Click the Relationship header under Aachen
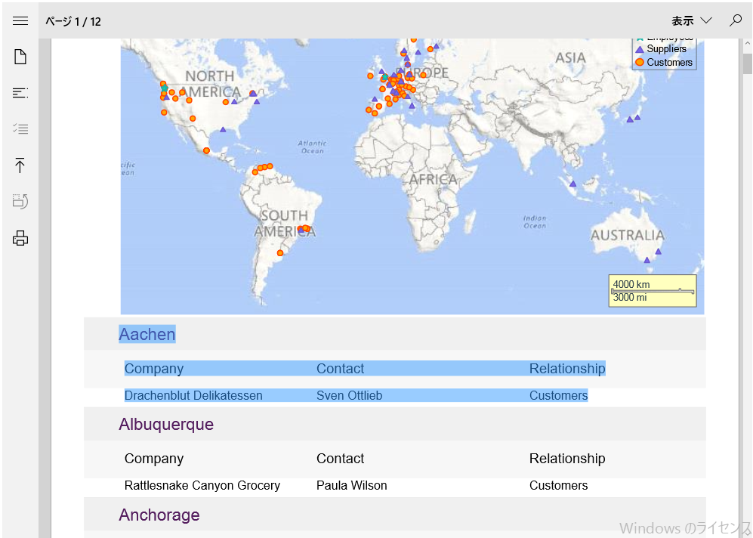 (567, 369)
